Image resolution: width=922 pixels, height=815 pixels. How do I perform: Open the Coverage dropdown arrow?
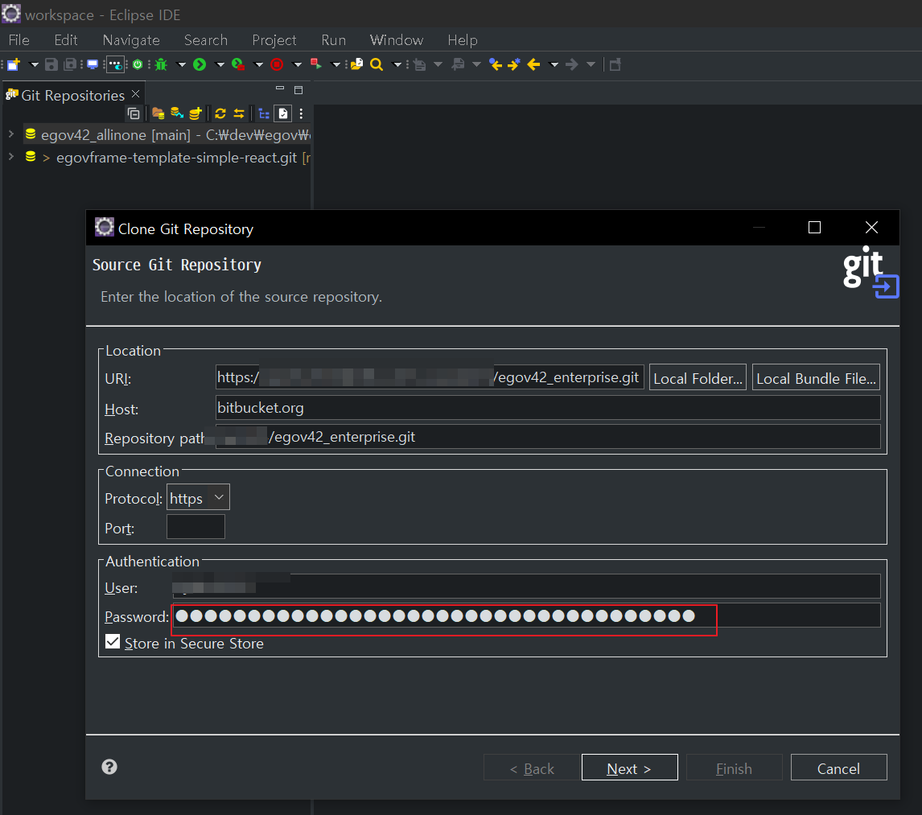point(258,64)
